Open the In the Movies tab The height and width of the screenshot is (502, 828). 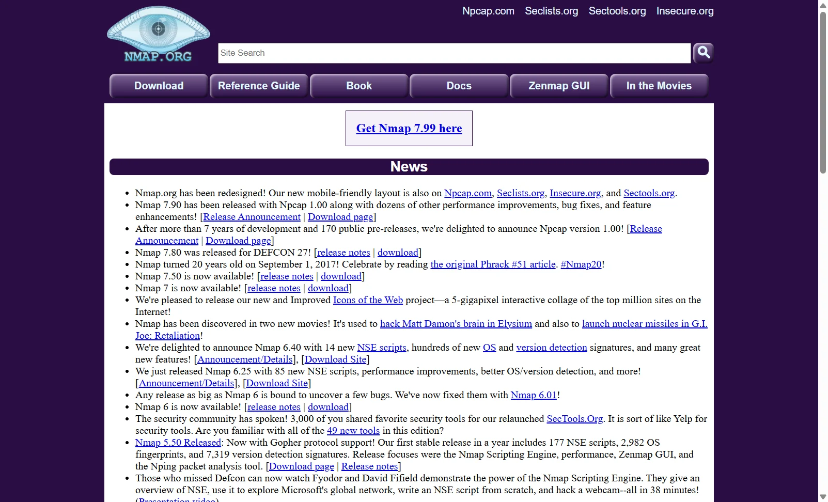(659, 86)
